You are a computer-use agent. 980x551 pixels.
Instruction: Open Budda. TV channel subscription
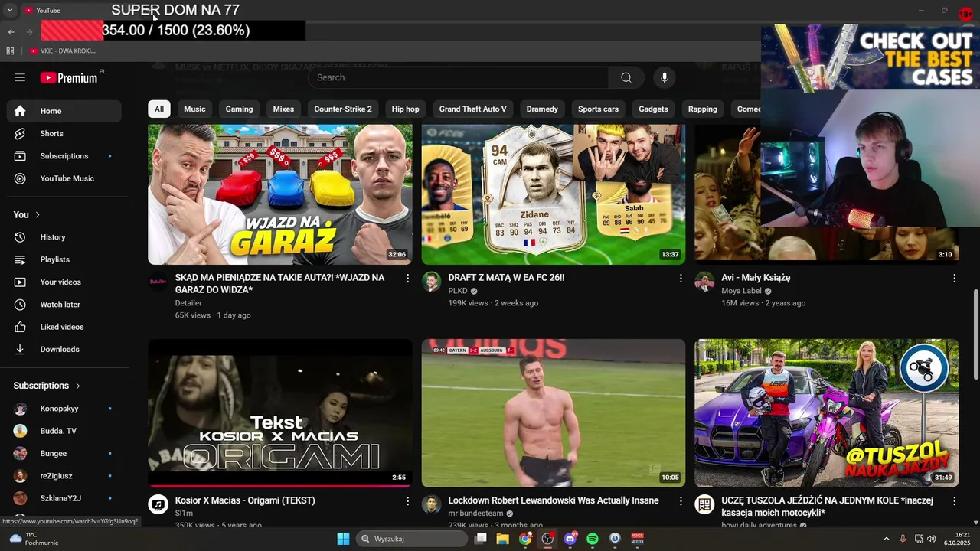tap(64, 431)
